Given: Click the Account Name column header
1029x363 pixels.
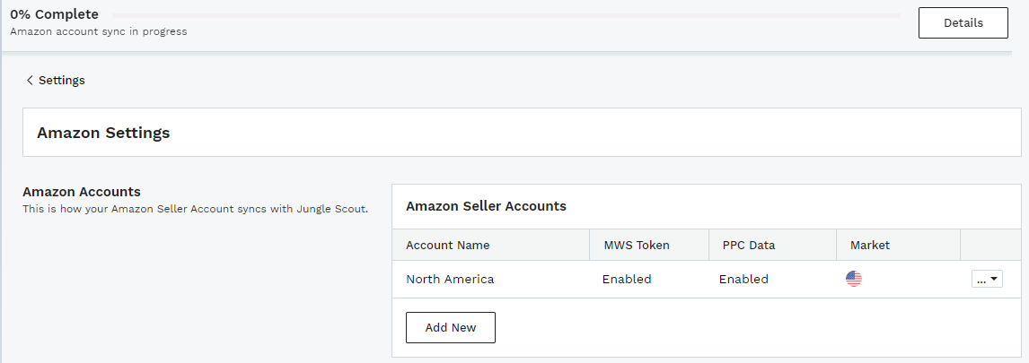Looking at the screenshot, I should pos(447,245).
